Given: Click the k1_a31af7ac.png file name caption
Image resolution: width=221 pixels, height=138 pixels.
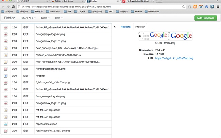Looking at the screenshot, I should [165, 43].
